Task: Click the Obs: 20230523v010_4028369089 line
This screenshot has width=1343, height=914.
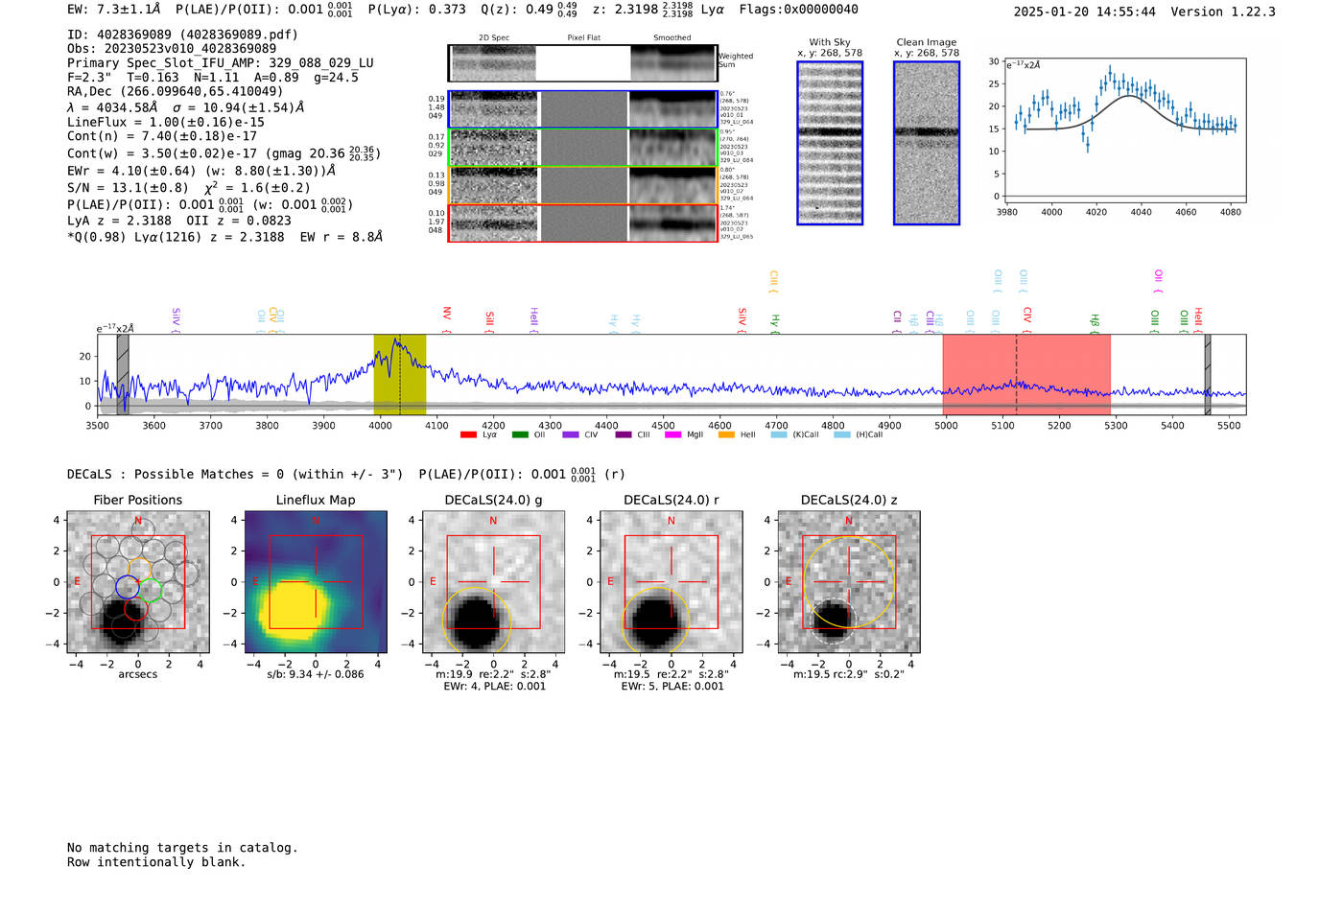Action: coord(172,48)
